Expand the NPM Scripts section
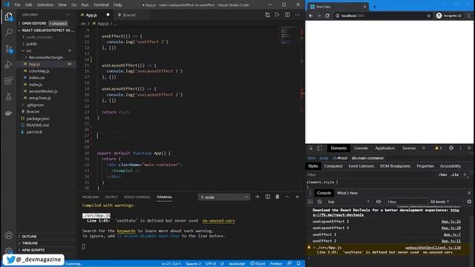475x267 pixels. click(33, 250)
